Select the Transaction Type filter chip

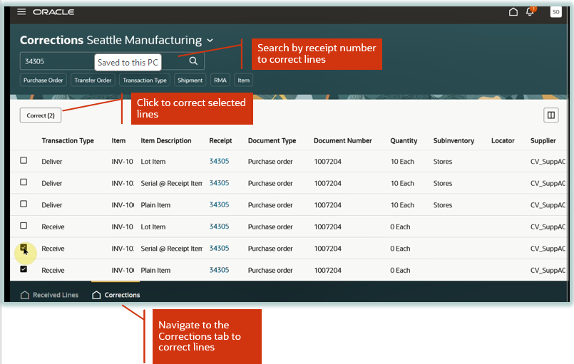pos(145,80)
